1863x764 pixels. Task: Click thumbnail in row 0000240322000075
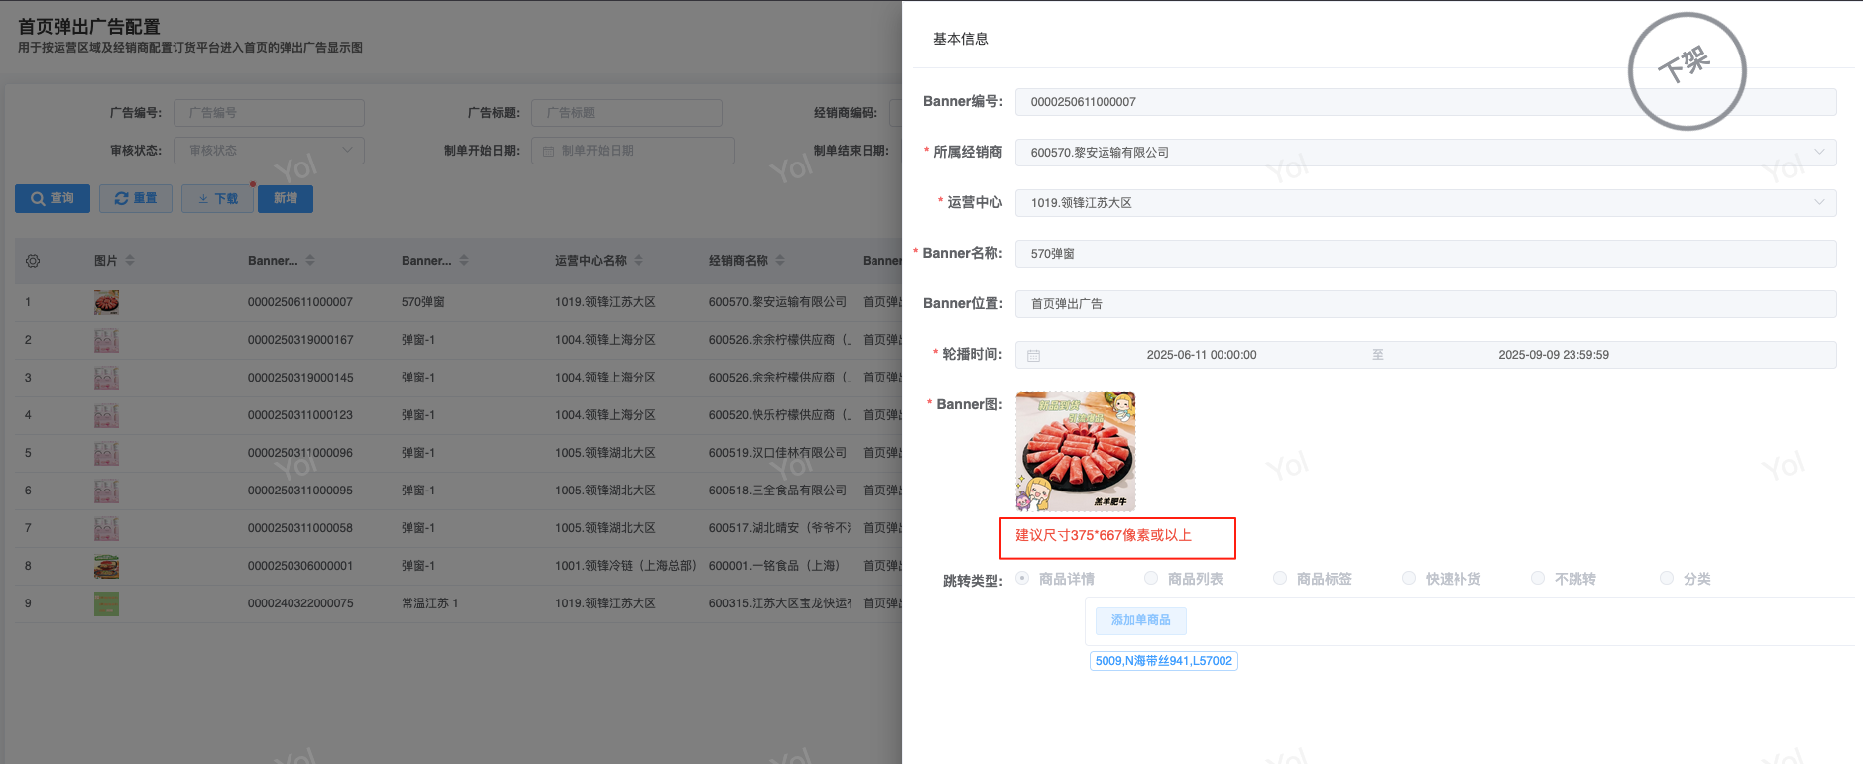(106, 603)
